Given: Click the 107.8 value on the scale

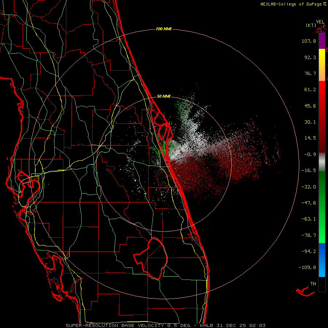Looking at the screenshot, I should coord(309,41).
